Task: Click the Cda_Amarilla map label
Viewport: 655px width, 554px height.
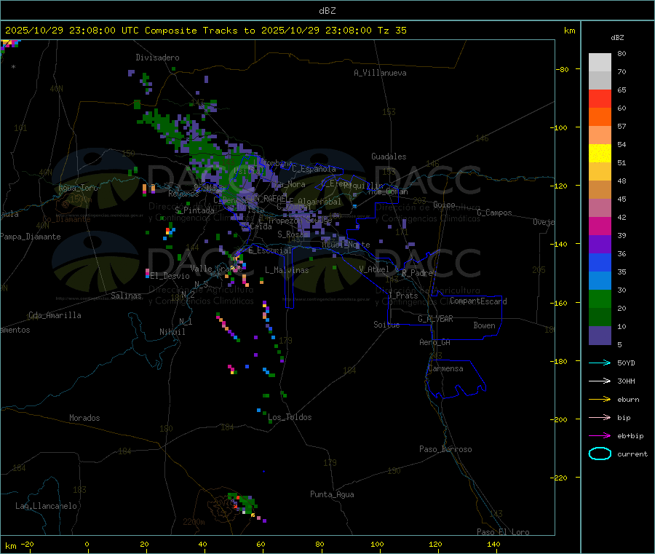Action: pos(55,315)
